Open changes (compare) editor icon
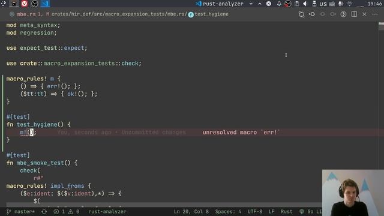 click(x=301, y=14)
